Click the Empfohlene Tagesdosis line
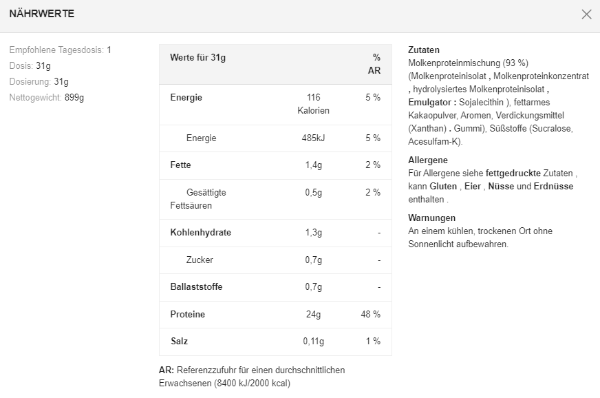The height and width of the screenshot is (398, 600). pos(60,50)
